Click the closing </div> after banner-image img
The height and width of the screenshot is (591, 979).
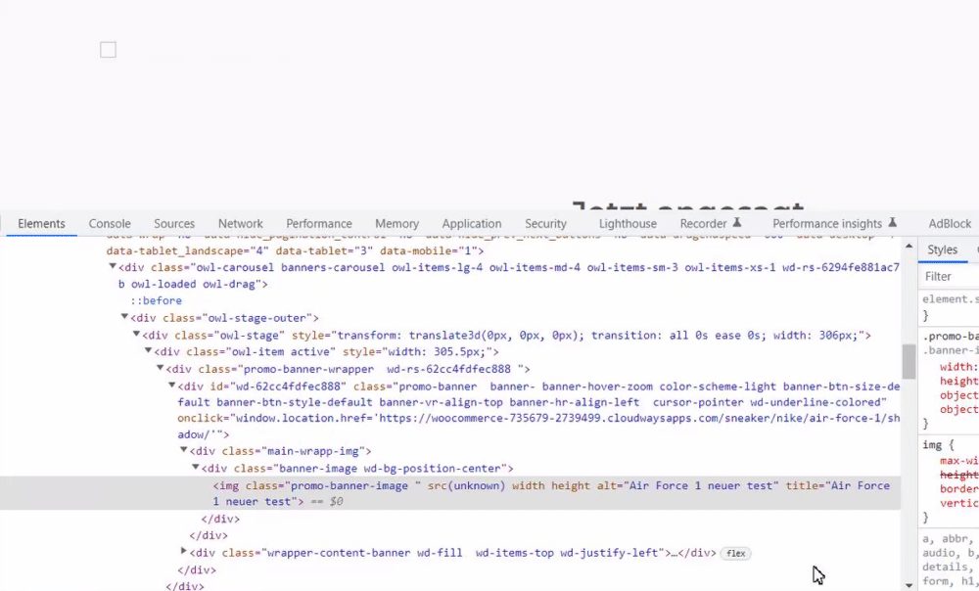click(x=220, y=520)
